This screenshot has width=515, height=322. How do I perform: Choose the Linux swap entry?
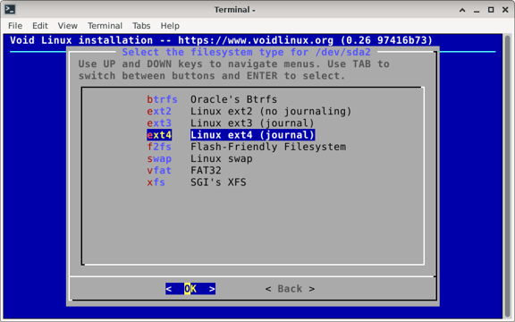[199, 158]
